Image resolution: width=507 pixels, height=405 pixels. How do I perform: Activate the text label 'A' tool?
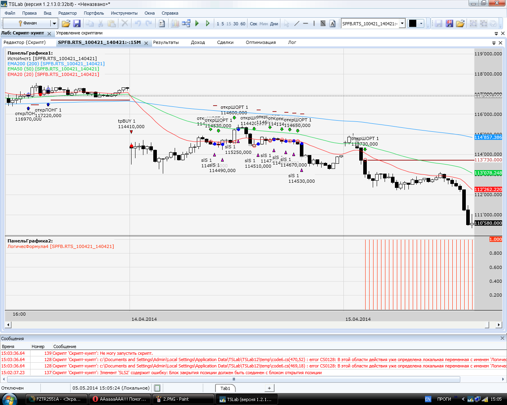click(x=332, y=24)
